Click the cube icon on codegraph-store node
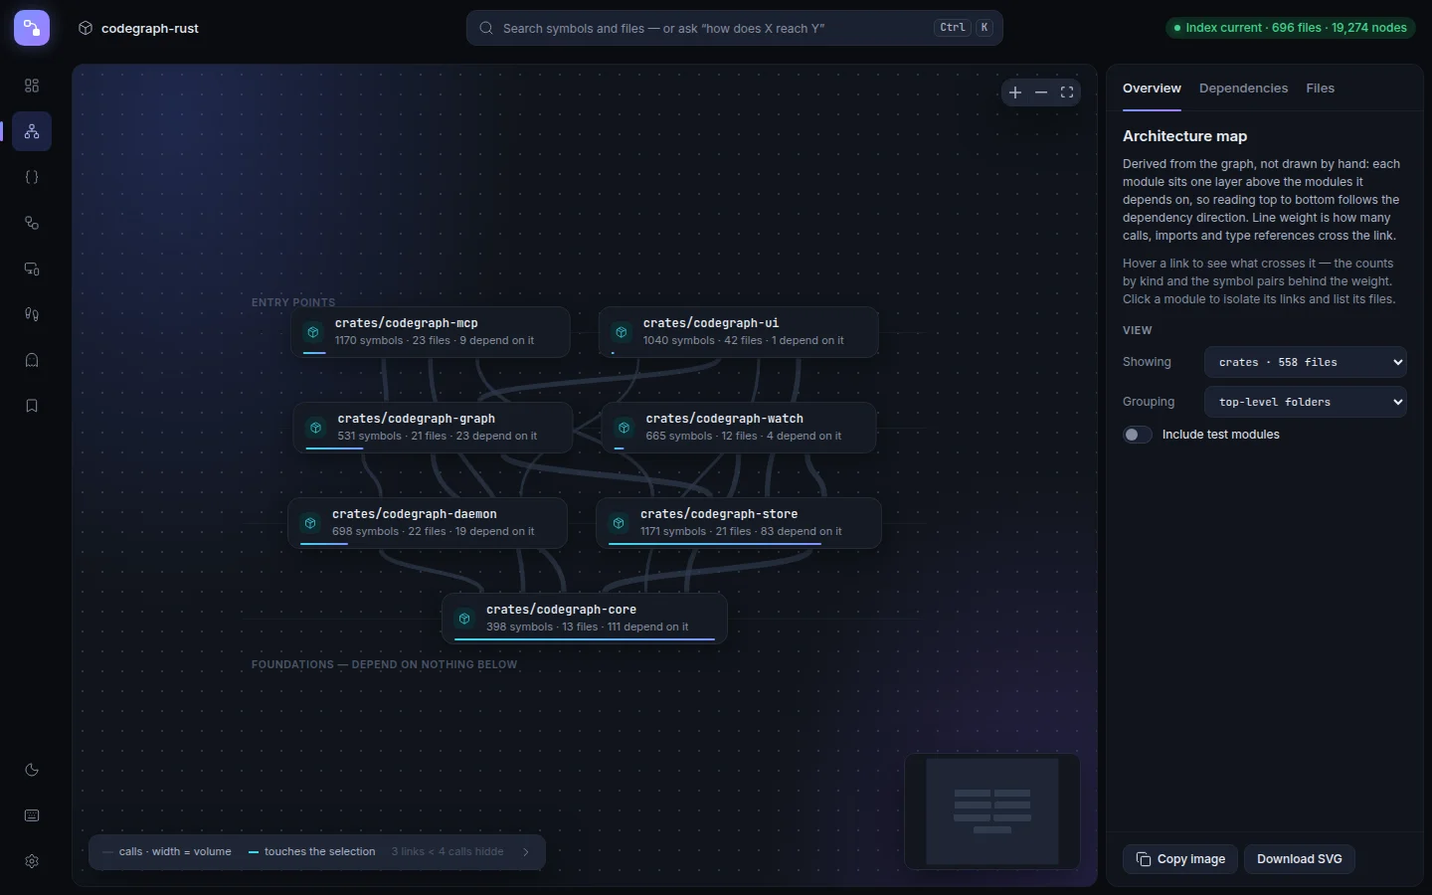 coord(619,523)
